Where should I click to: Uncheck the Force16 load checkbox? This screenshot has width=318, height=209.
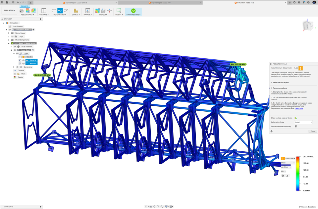tap(20, 60)
